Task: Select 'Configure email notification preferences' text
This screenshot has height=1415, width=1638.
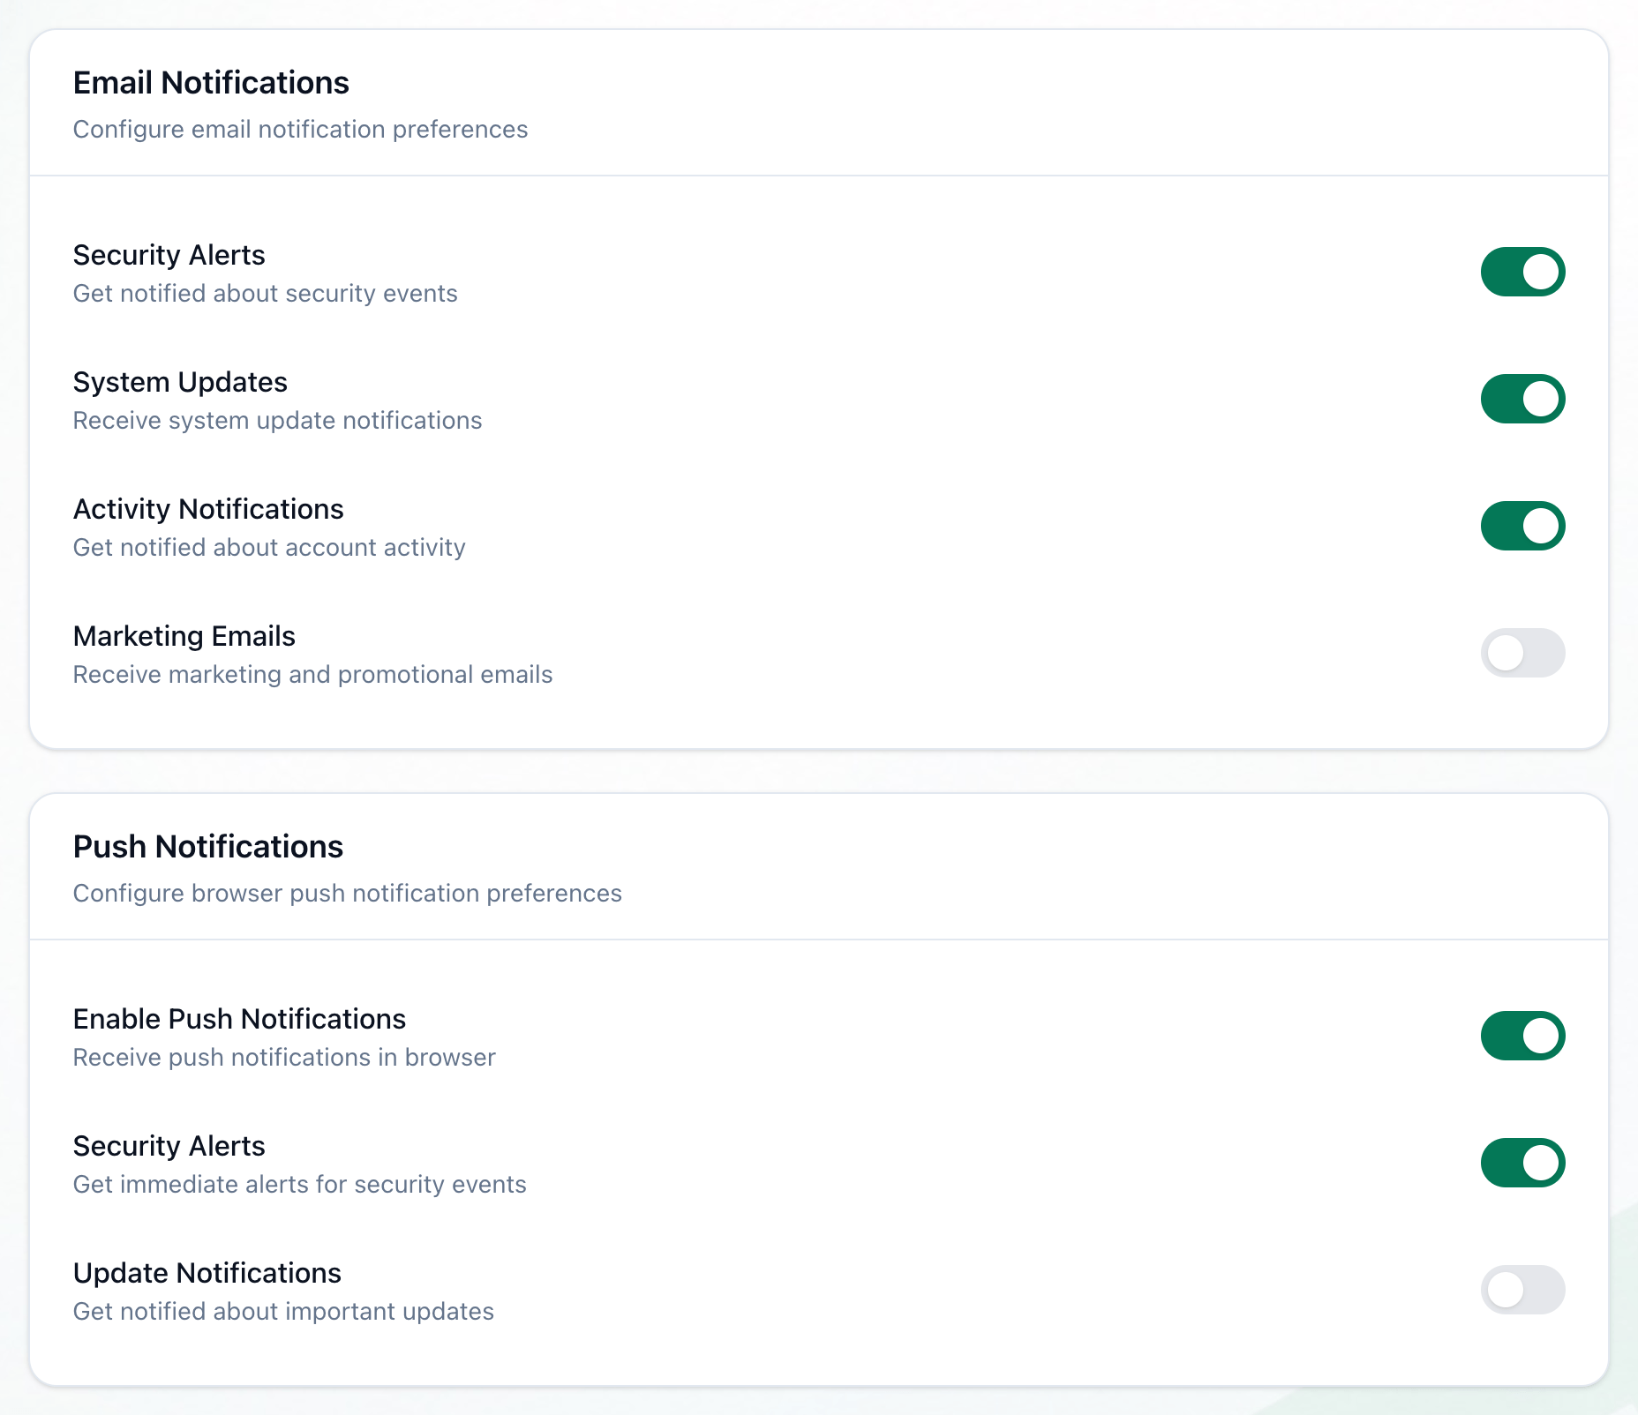Action: pyautogui.click(x=300, y=130)
